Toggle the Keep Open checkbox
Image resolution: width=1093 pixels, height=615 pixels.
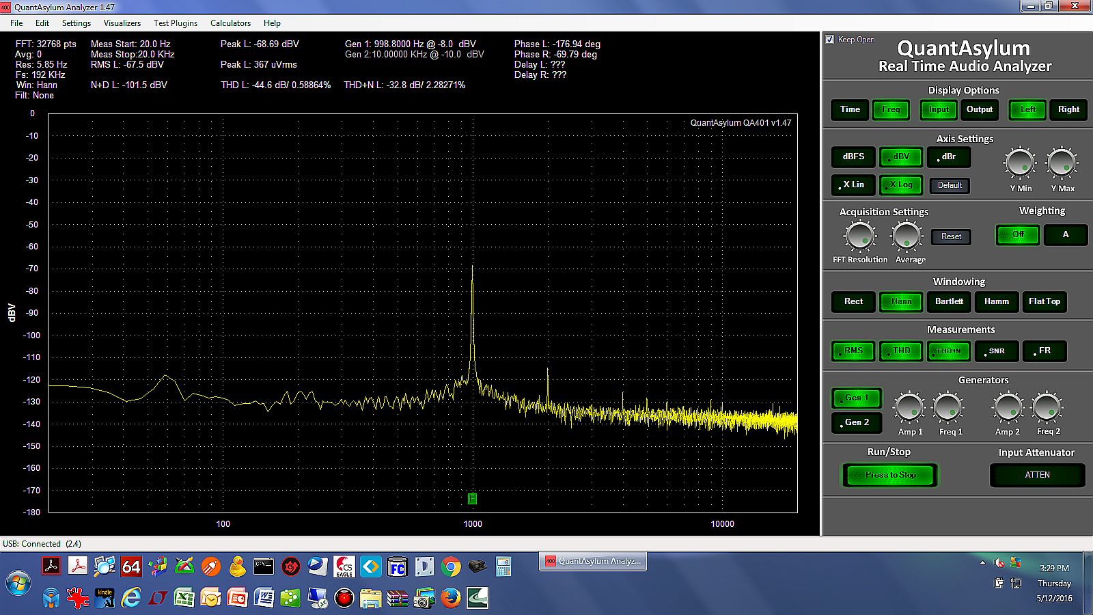(830, 40)
